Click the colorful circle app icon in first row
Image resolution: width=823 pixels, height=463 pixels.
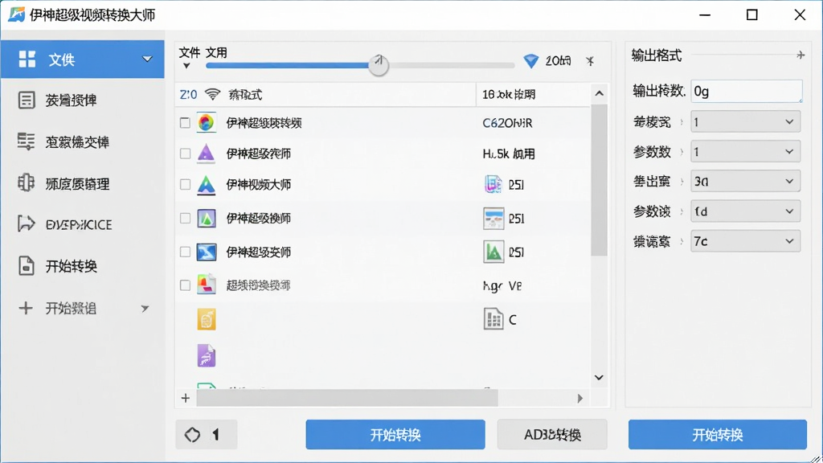pos(207,123)
